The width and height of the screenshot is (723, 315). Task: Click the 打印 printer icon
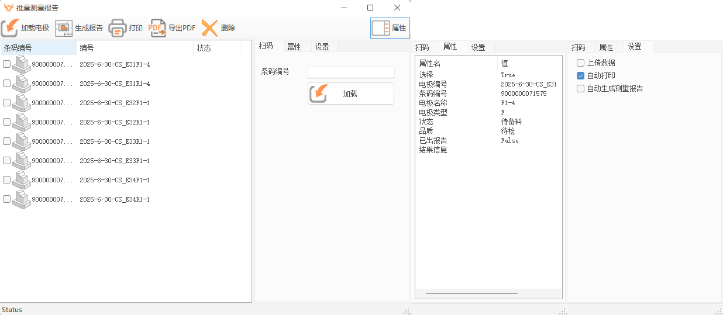pos(118,28)
